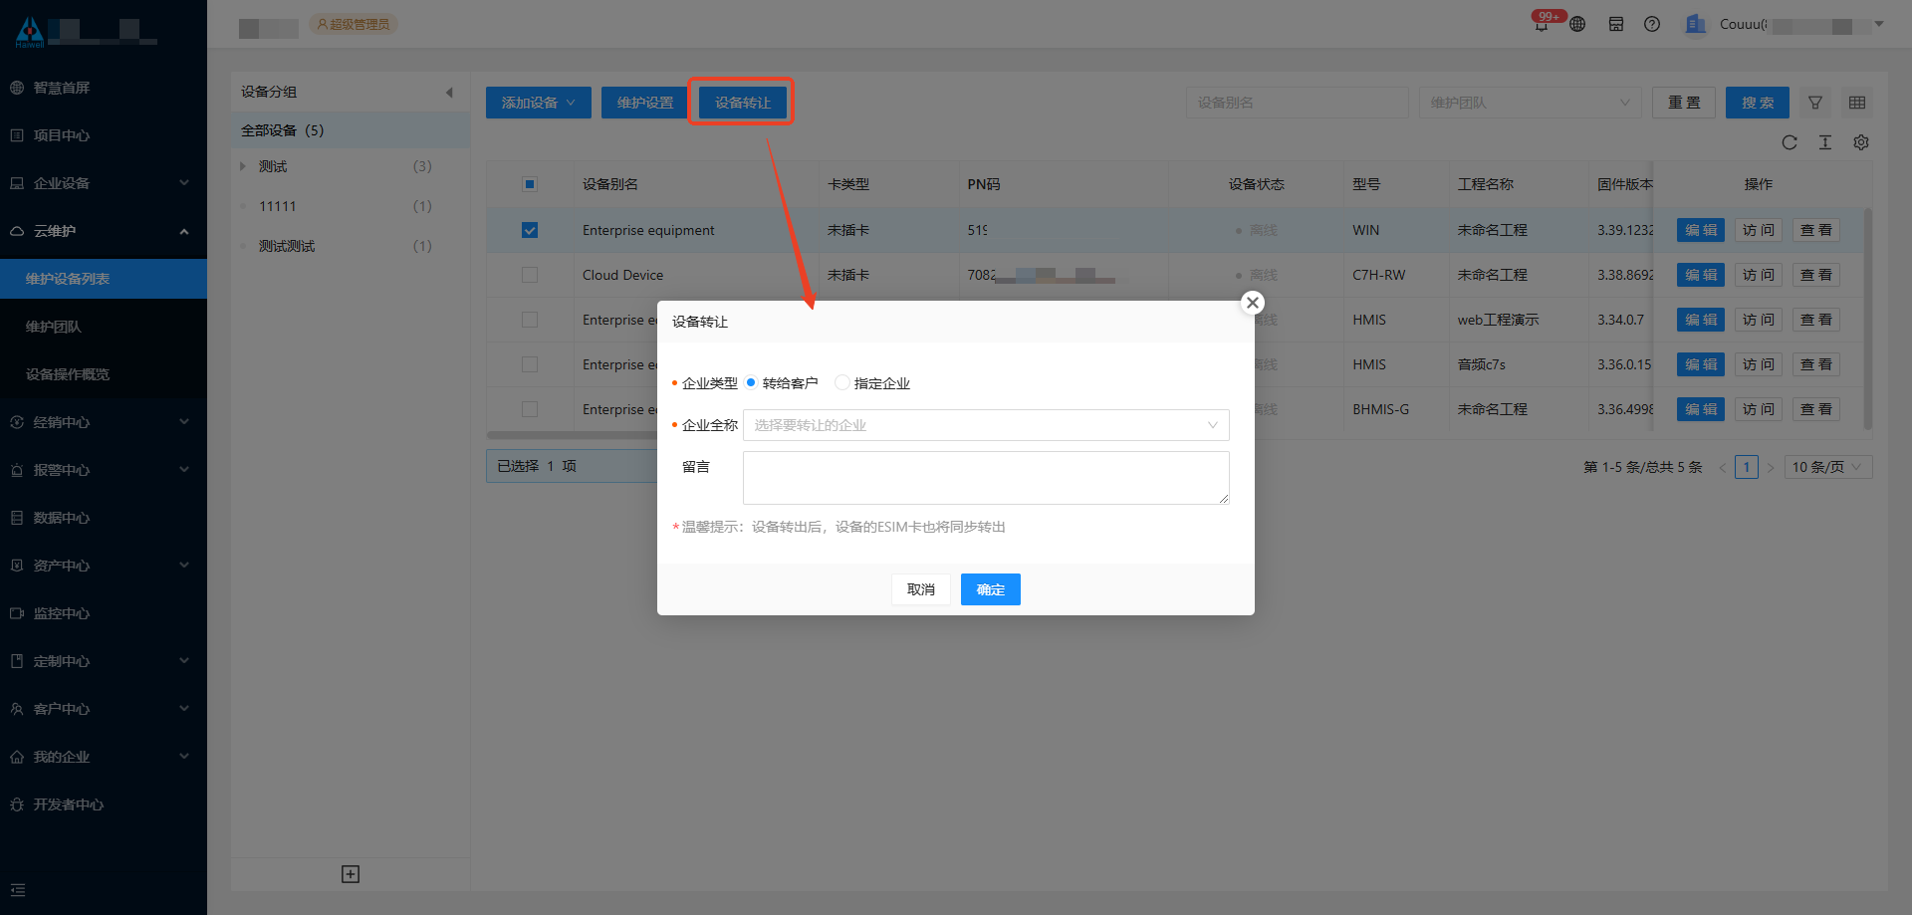Adjust table row density icon
The height and width of the screenshot is (915, 1912).
(x=1825, y=142)
